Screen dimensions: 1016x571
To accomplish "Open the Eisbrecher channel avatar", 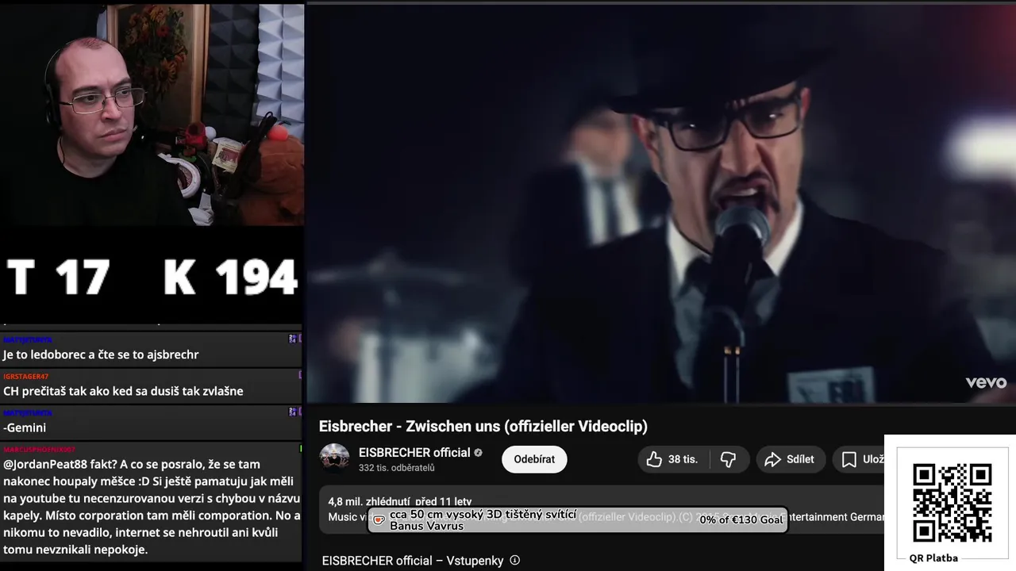I will click(334, 458).
